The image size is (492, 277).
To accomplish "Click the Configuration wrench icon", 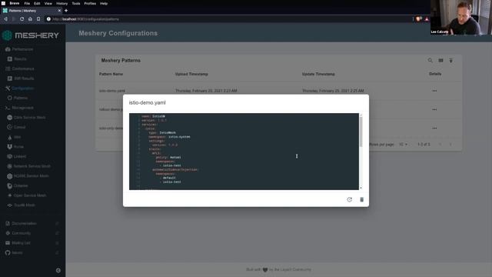I will point(8,88).
